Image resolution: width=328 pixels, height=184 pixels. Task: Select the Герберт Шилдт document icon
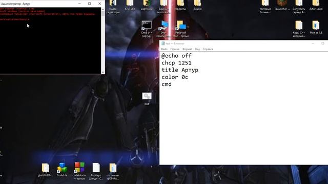click(x=96, y=168)
